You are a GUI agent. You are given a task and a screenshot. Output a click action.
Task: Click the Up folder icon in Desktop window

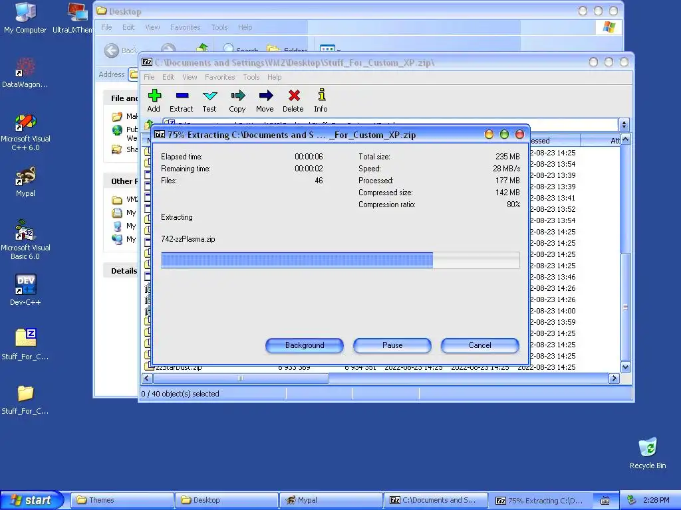tap(202, 48)
